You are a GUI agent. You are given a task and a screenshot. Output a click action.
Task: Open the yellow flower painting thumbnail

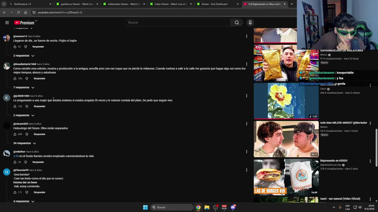coord(286,101)
